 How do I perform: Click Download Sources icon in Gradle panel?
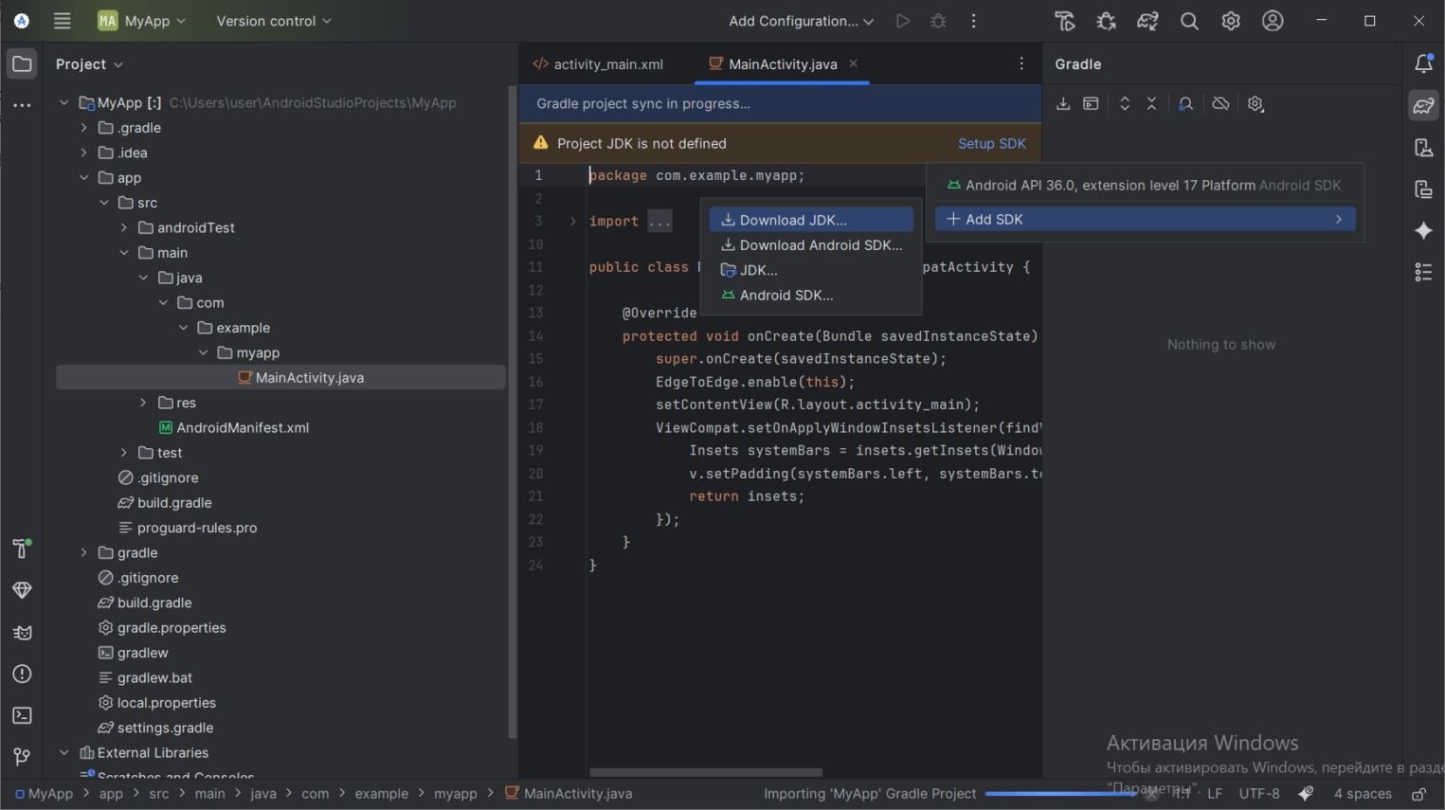[x=1063, y=104]
